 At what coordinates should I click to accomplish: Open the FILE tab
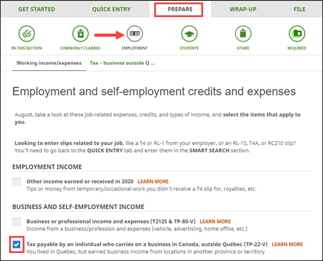click(299, 9)
